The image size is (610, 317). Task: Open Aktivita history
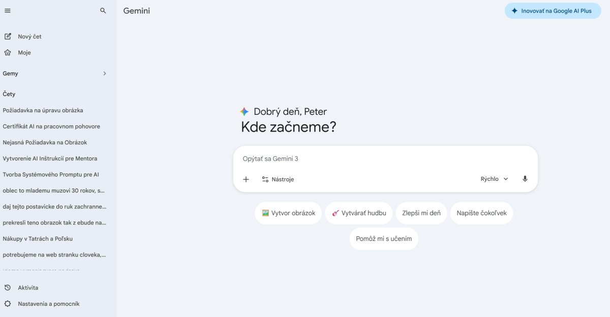[28, 288]
